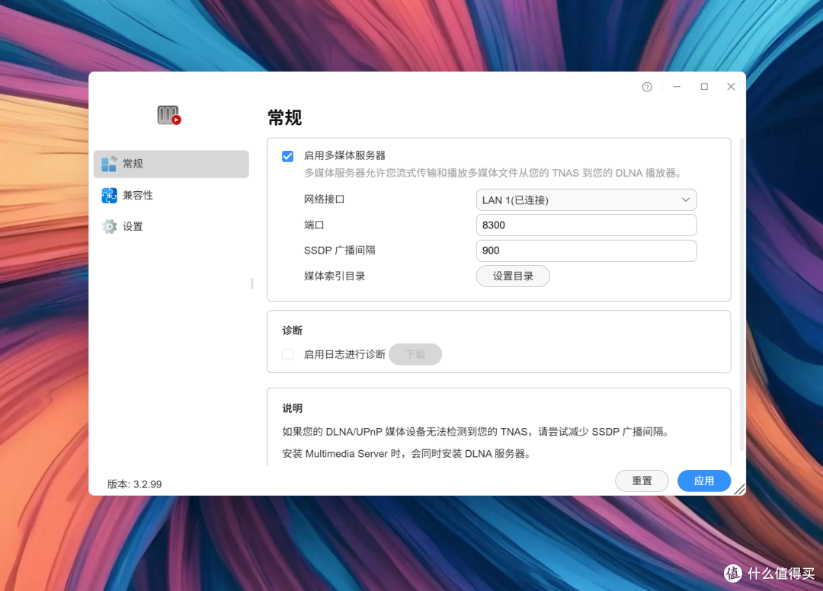The image size is (823, 591).
Task: Uncheck 启用多媒体服务器 checkbox
Action: coord(287,156)
